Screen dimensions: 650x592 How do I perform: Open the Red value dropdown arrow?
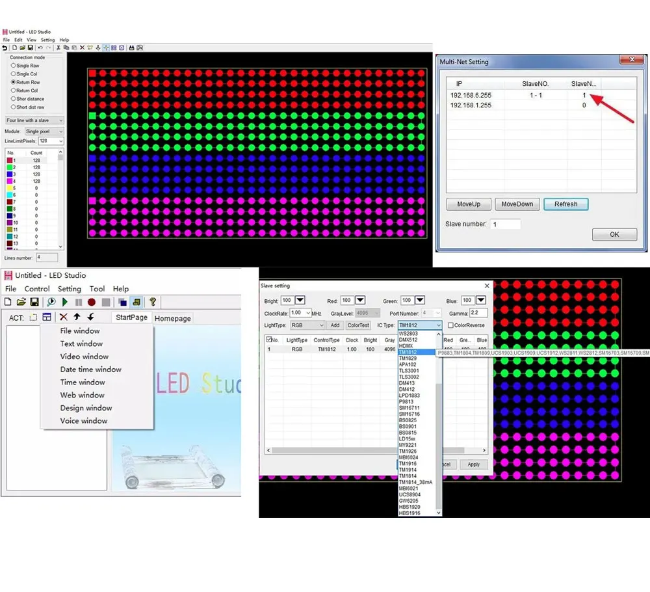[x=360, y=300]
